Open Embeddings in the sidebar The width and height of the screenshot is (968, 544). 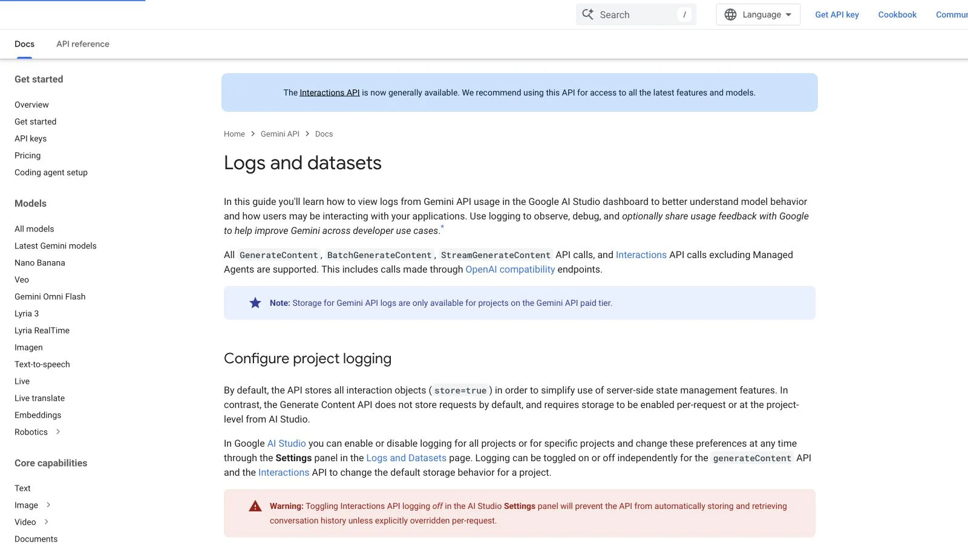(38, 415)
